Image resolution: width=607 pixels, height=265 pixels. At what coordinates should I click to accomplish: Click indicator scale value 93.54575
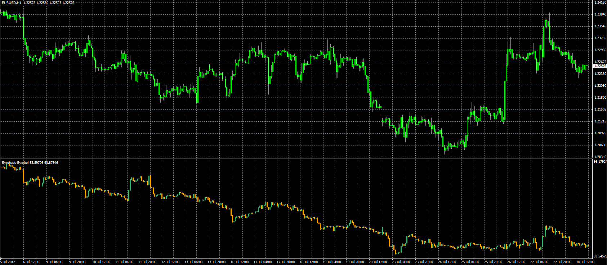[600, 256]
